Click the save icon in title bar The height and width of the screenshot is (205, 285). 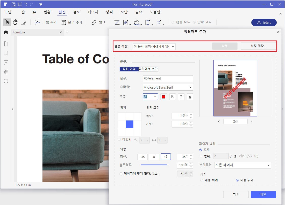[13, 4]
